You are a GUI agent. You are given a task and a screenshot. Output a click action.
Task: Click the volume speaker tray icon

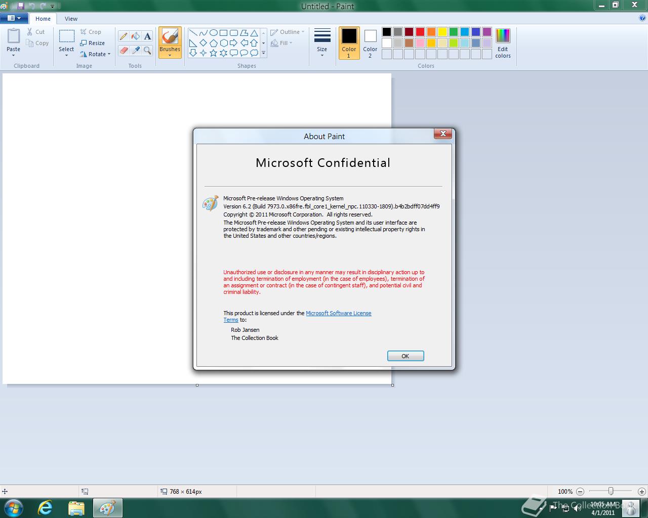click(578, 508)
